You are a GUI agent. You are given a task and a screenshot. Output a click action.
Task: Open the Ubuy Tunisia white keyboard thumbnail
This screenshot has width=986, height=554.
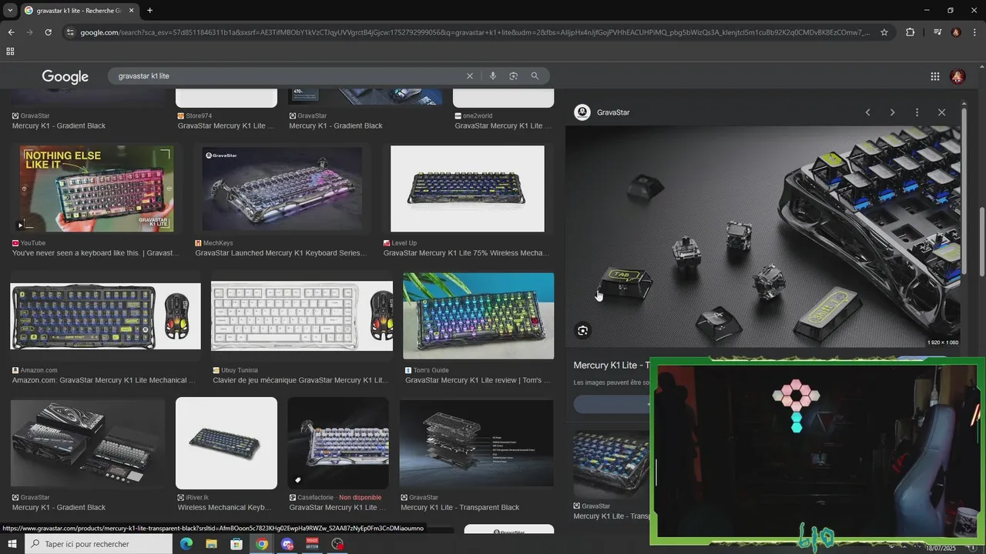tap(302, 316)
